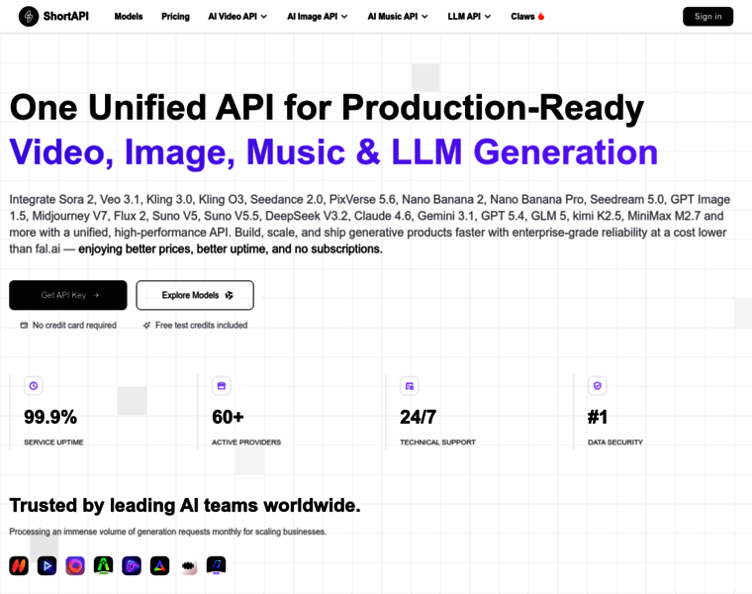The image size is (752, 594).
Task: Click the '99.9%' uptime value
Action: 50,417
